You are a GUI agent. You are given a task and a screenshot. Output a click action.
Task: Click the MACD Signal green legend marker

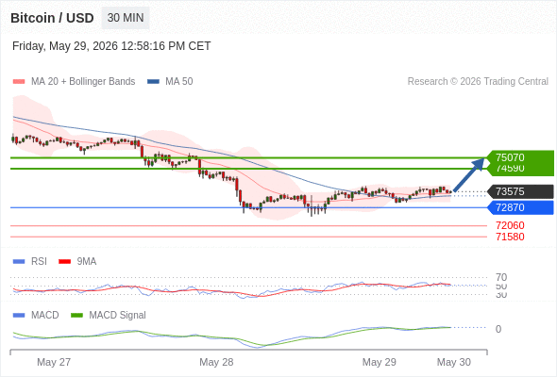pyautogui.click(x=76, y=316)
